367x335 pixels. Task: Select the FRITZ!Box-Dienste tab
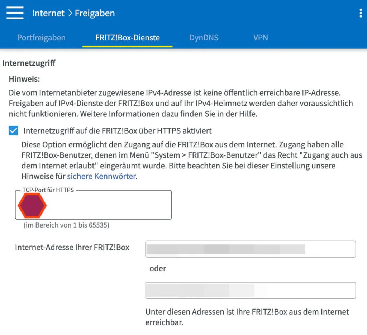pyautogui.click(x=128, y=38)
